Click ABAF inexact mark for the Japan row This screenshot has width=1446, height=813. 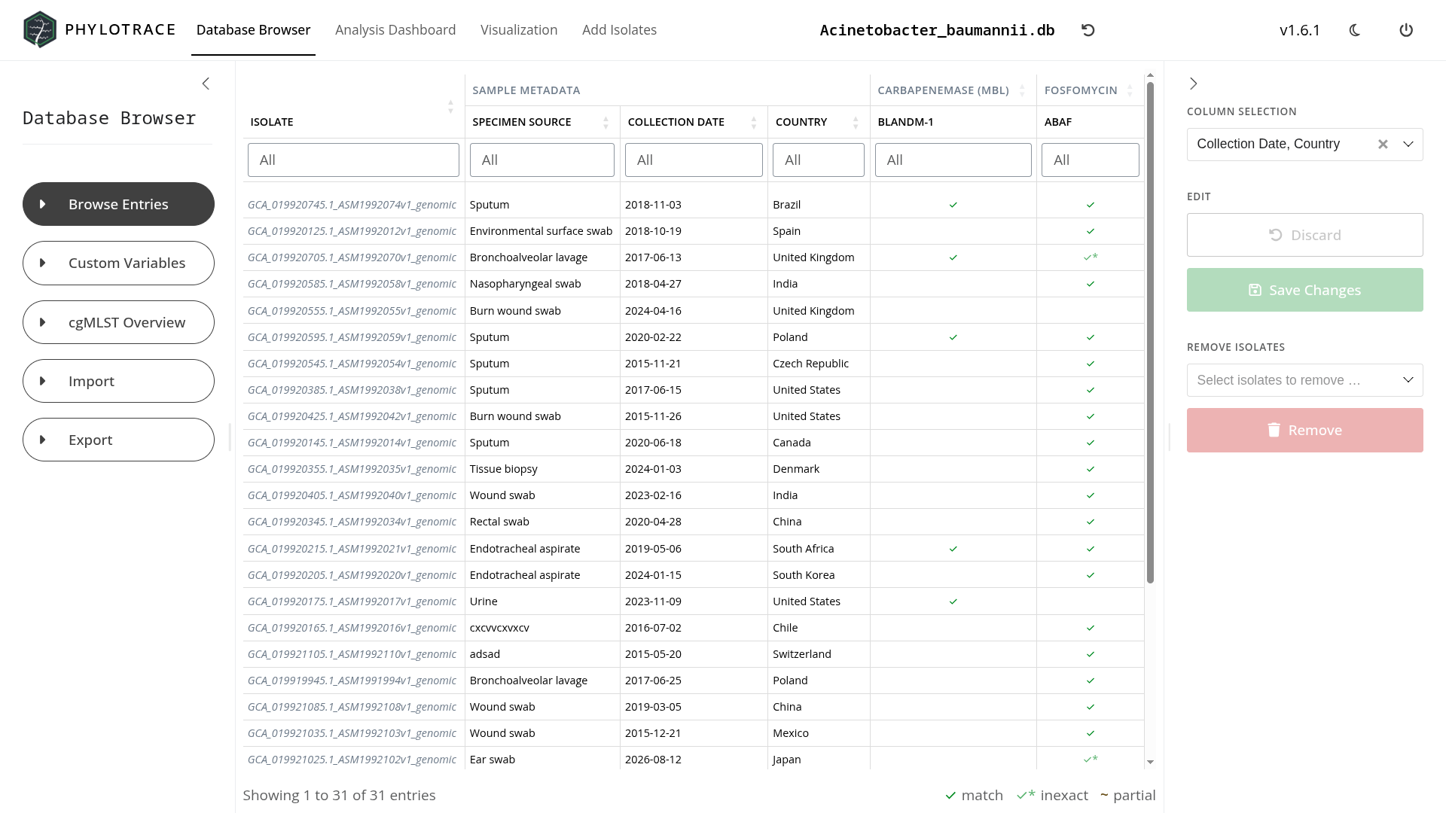(1090, 760)
